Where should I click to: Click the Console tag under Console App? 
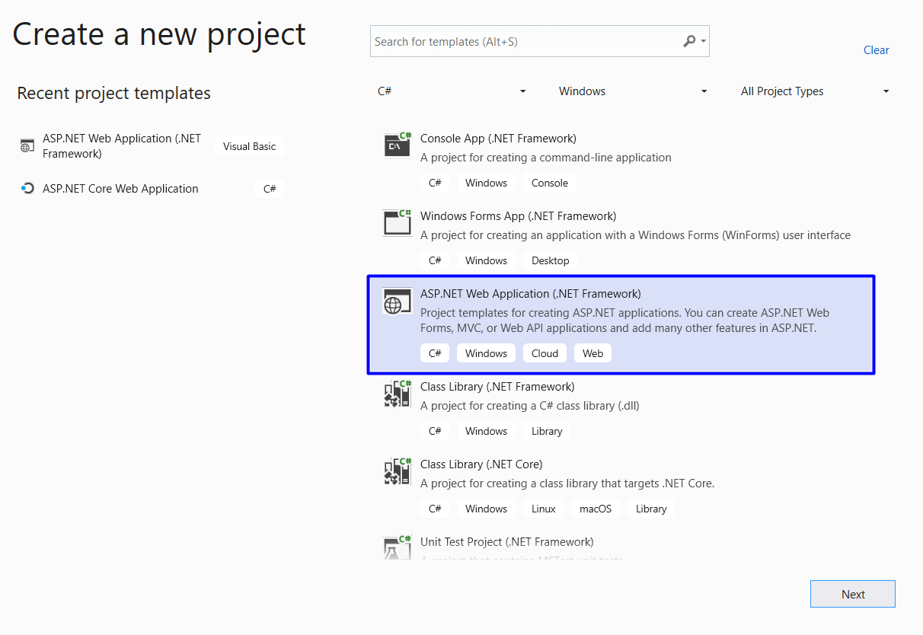coord(550,183)
